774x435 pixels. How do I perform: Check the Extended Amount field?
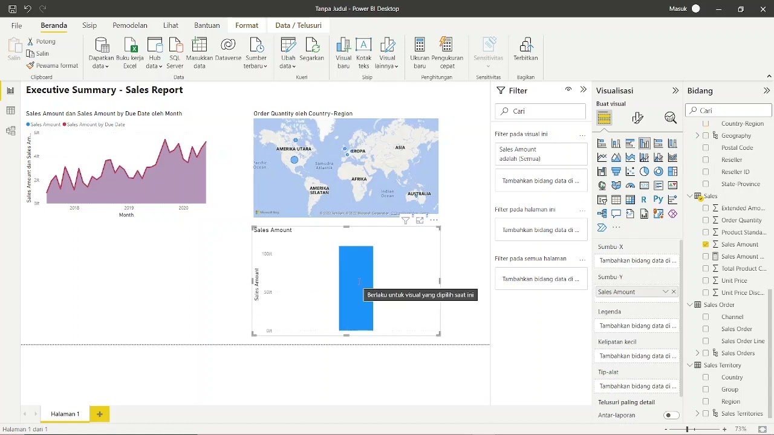tap(706, 208)
